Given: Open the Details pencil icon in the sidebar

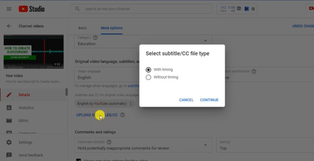Looking at the screenshot, I should [x=9, y=95].
